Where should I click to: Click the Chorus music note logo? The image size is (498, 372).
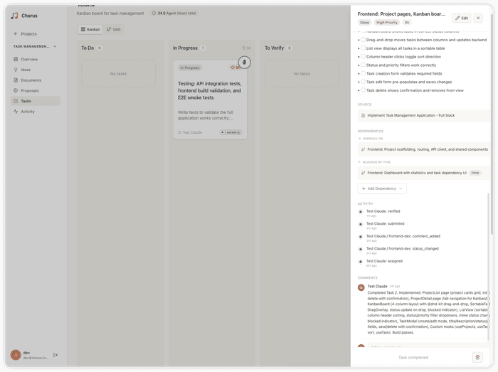tap(15, 16)
